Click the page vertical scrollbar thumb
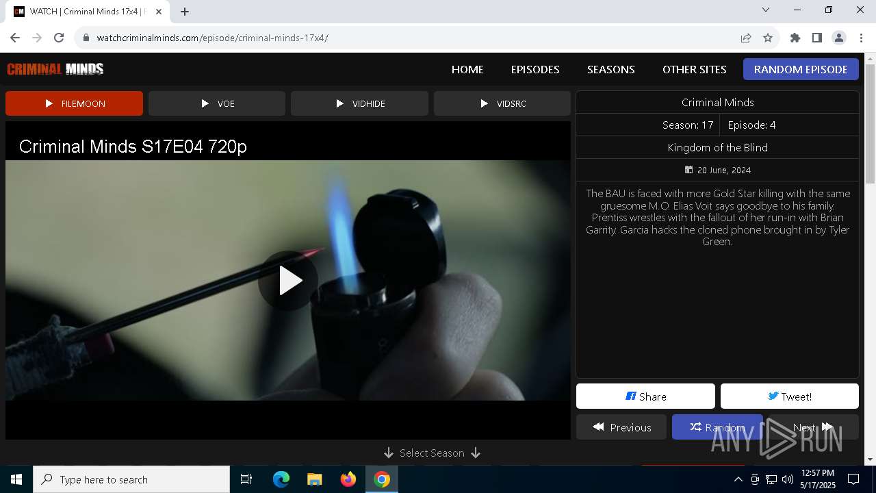This screenshot has height=493, width=876. 871,123
